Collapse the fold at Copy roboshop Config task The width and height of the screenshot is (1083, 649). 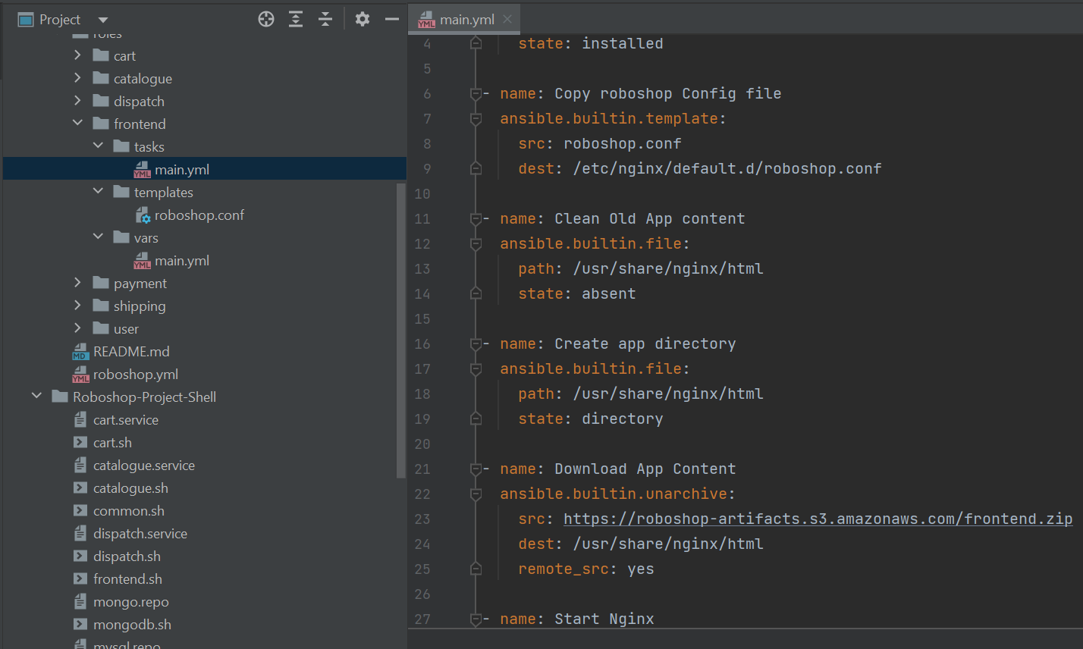click(476, 93)
